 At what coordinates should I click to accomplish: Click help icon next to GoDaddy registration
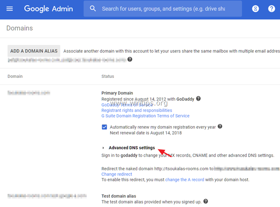pos(198,98)
